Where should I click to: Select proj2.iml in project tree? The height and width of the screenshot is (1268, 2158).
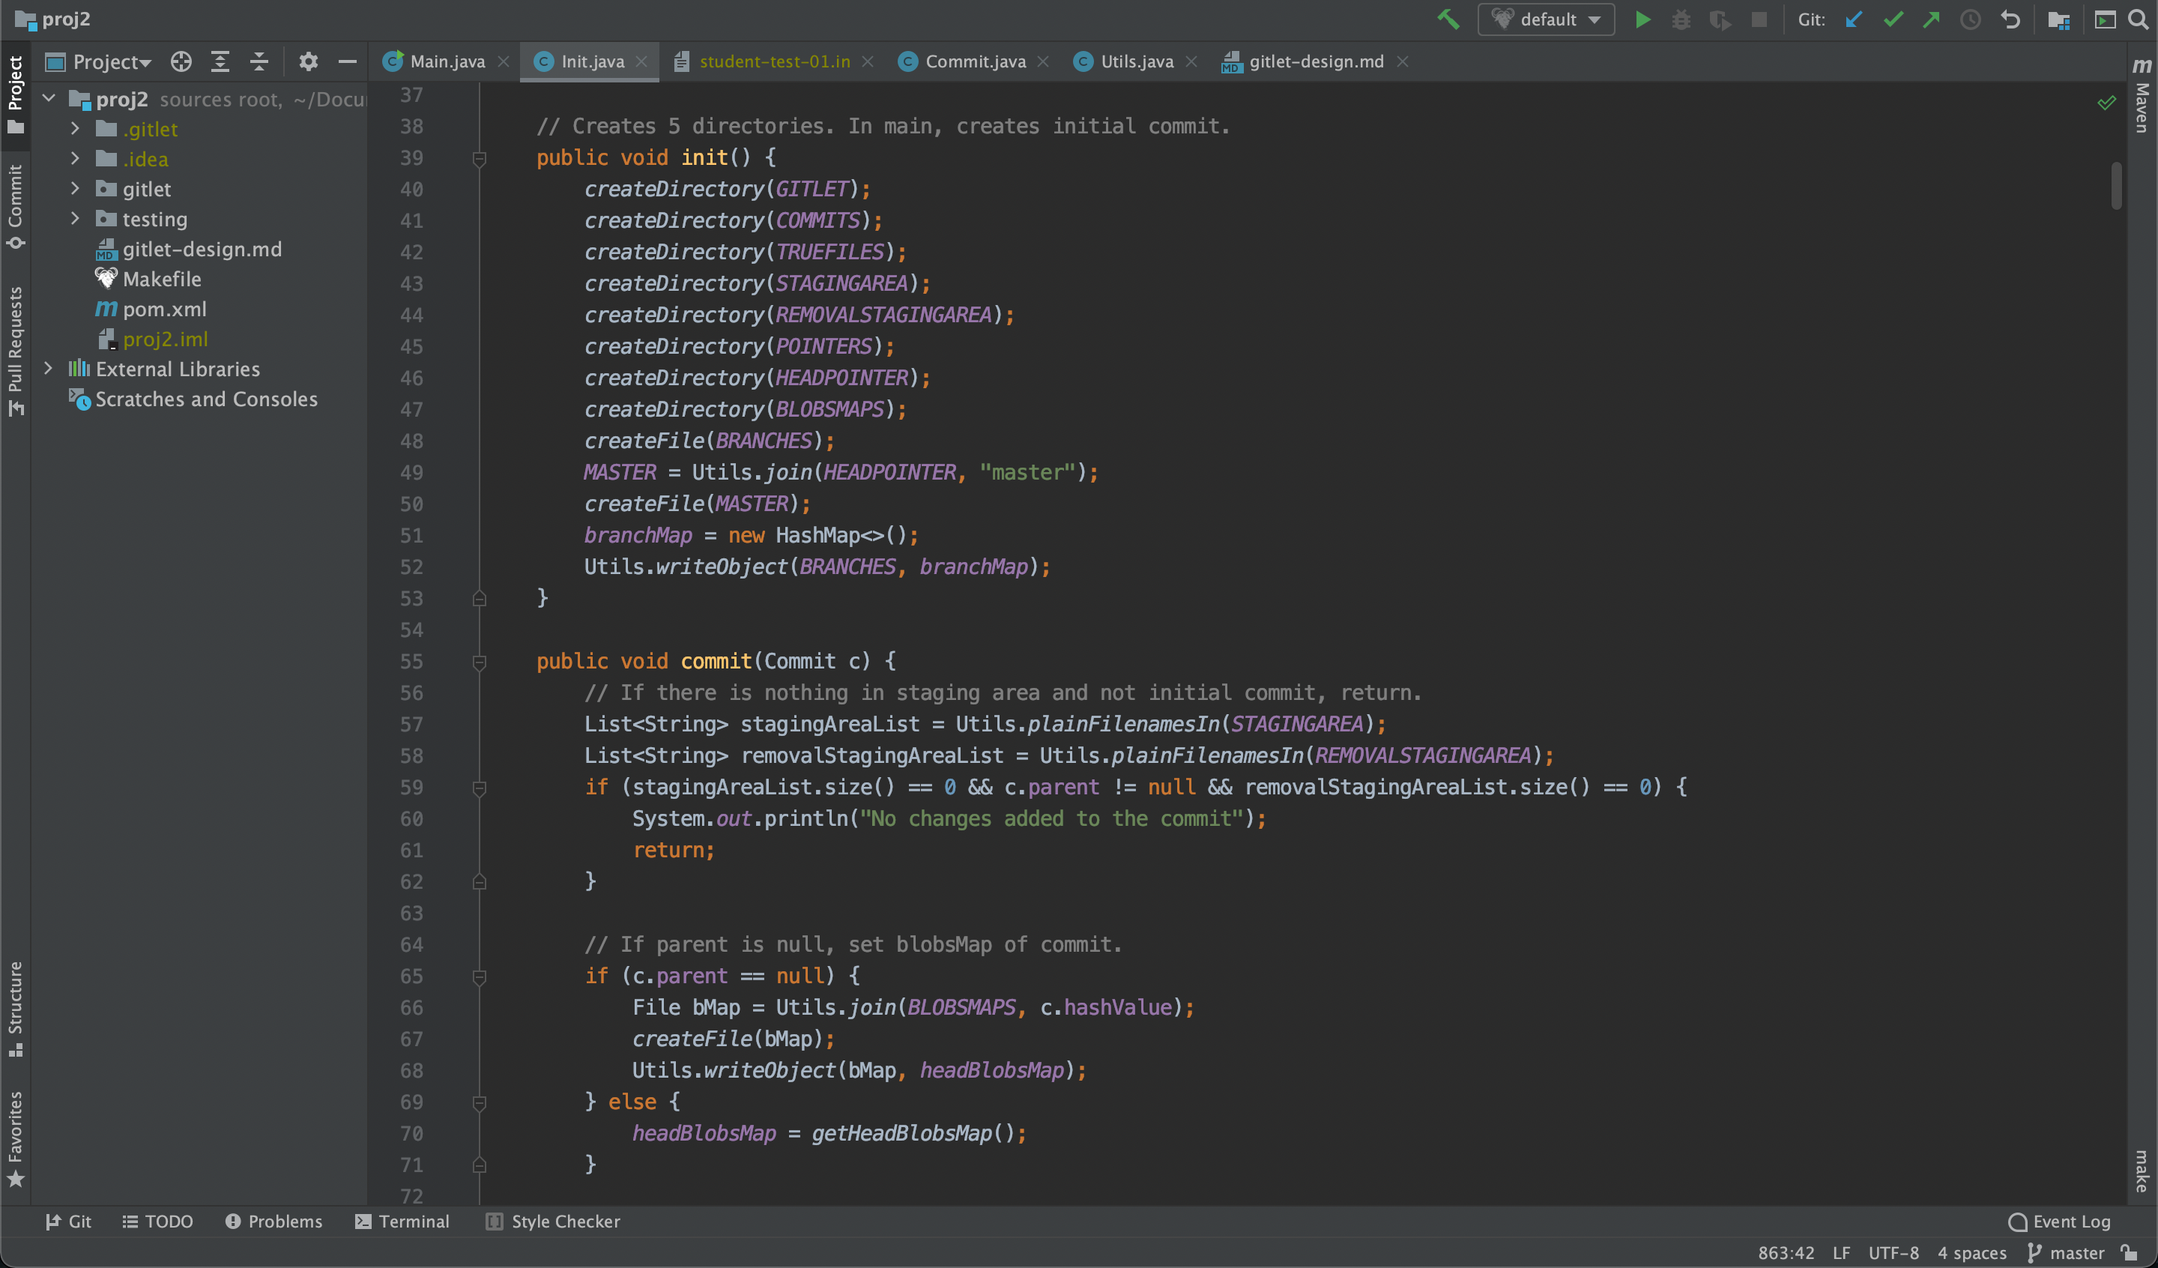tap(164, 339)
